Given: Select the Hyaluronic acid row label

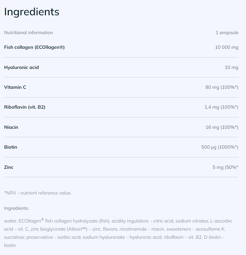Looking at the screenshot, I should tap(21, 67).
